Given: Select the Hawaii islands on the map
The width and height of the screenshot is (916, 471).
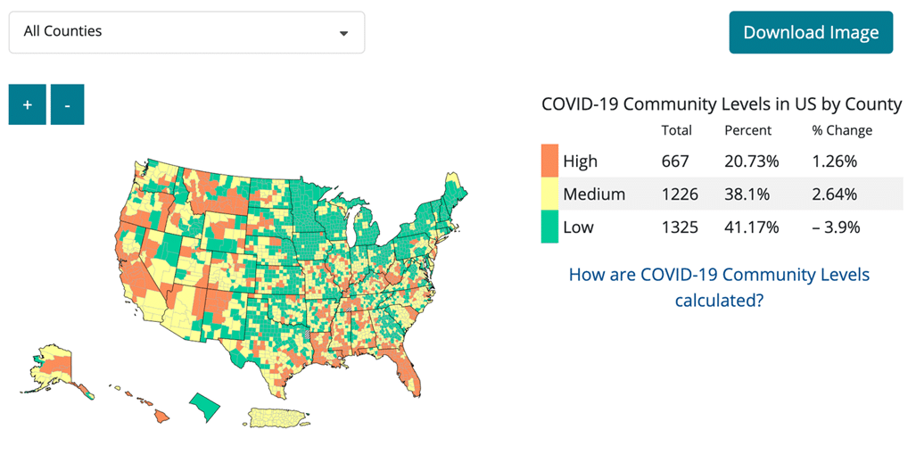Looking at the screenshot, I should (x=142, y=403).
